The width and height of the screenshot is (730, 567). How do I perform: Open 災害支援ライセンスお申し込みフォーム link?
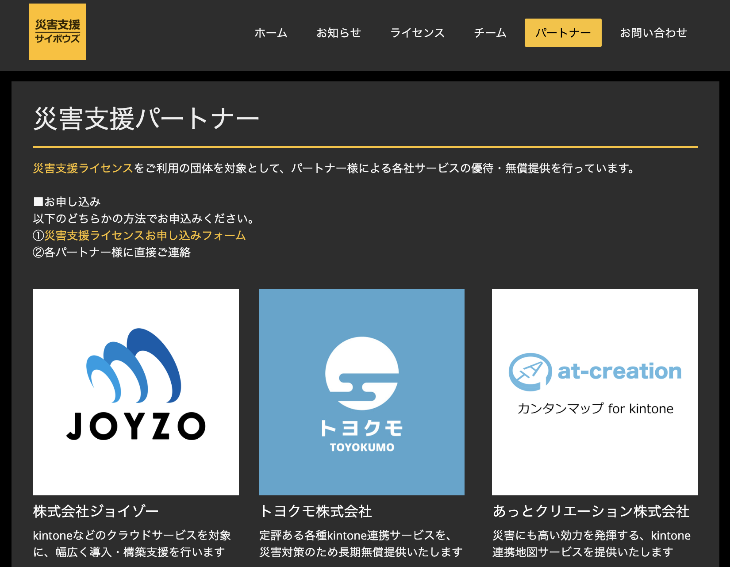tap(145, 235)
